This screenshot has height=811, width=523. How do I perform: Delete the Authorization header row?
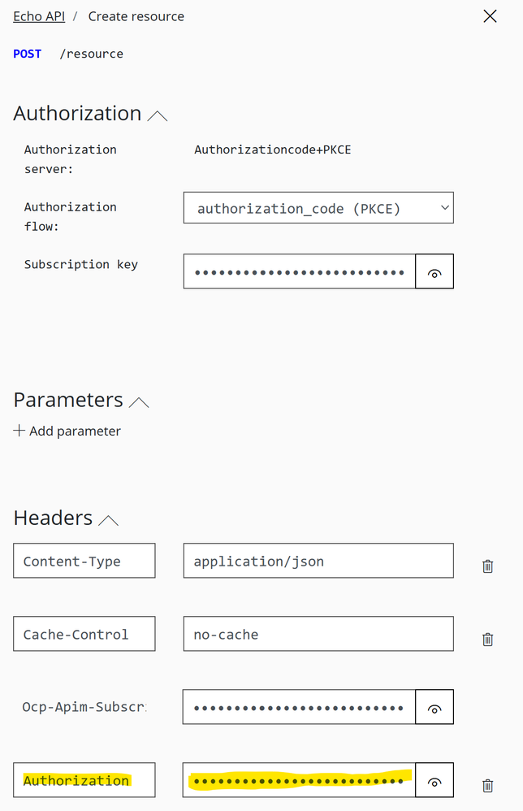(x=487, y=786)
